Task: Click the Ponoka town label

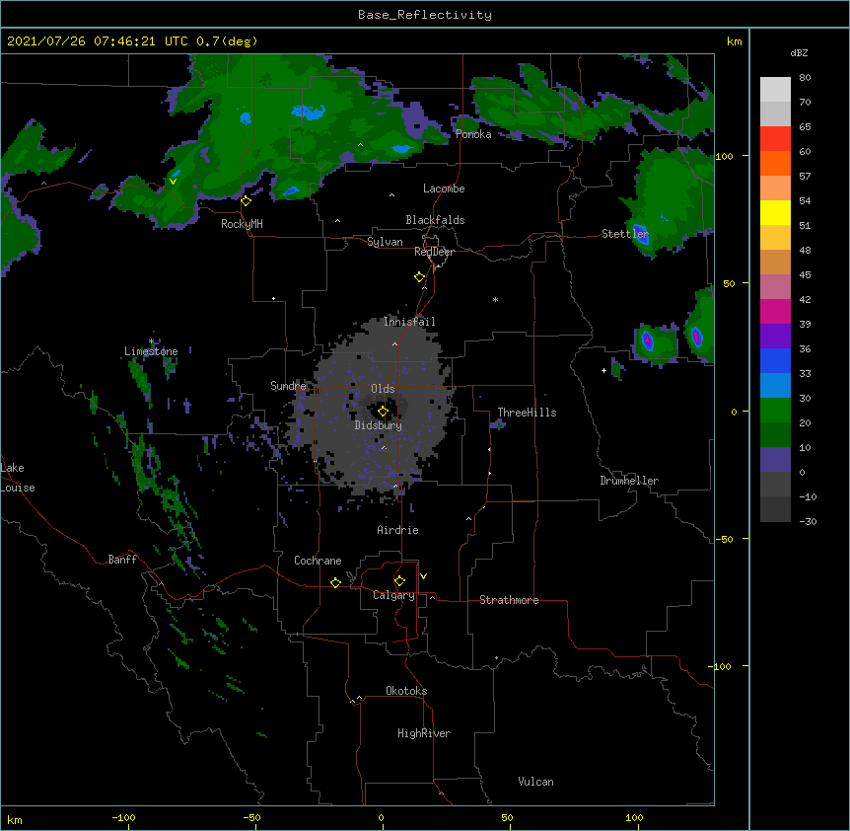Action: 473,134
